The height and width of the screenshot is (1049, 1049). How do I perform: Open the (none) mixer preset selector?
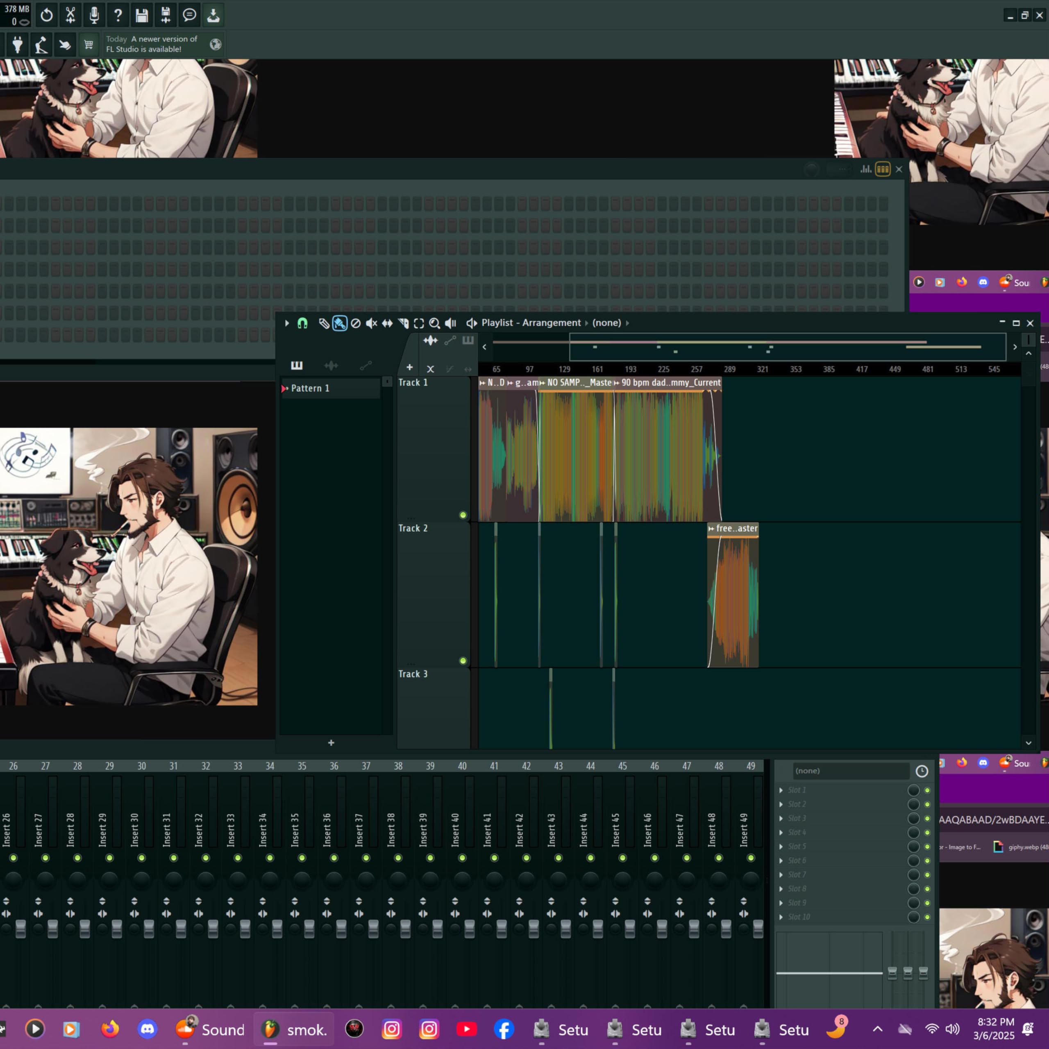click(850, 770)
